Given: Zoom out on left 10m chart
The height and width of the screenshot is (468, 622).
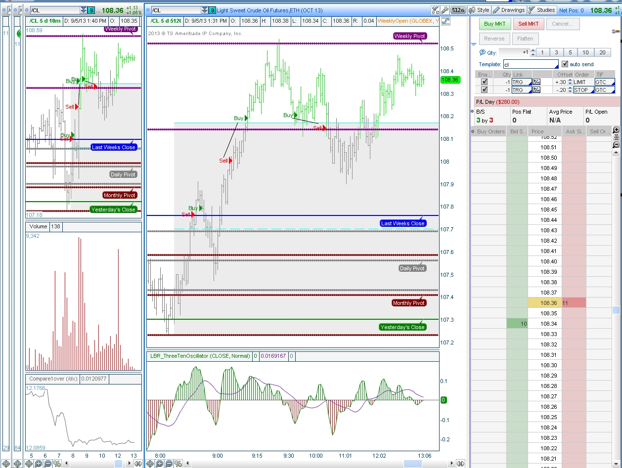Looking at the screenshot, I should (48, 464).
